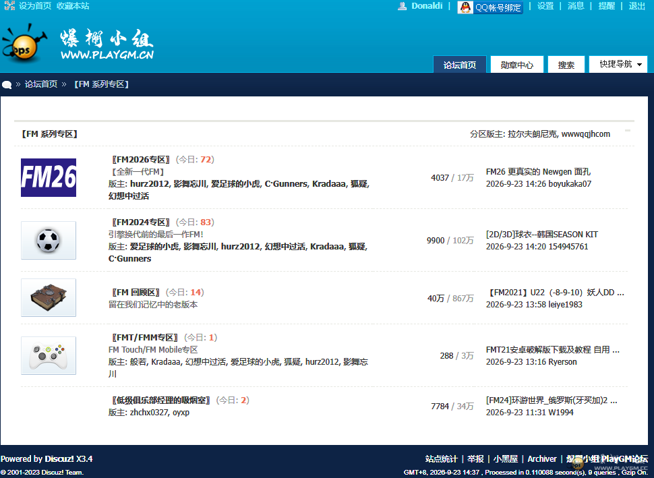
Task: Click the bomb logo at top left
Action: click(24, 44)
